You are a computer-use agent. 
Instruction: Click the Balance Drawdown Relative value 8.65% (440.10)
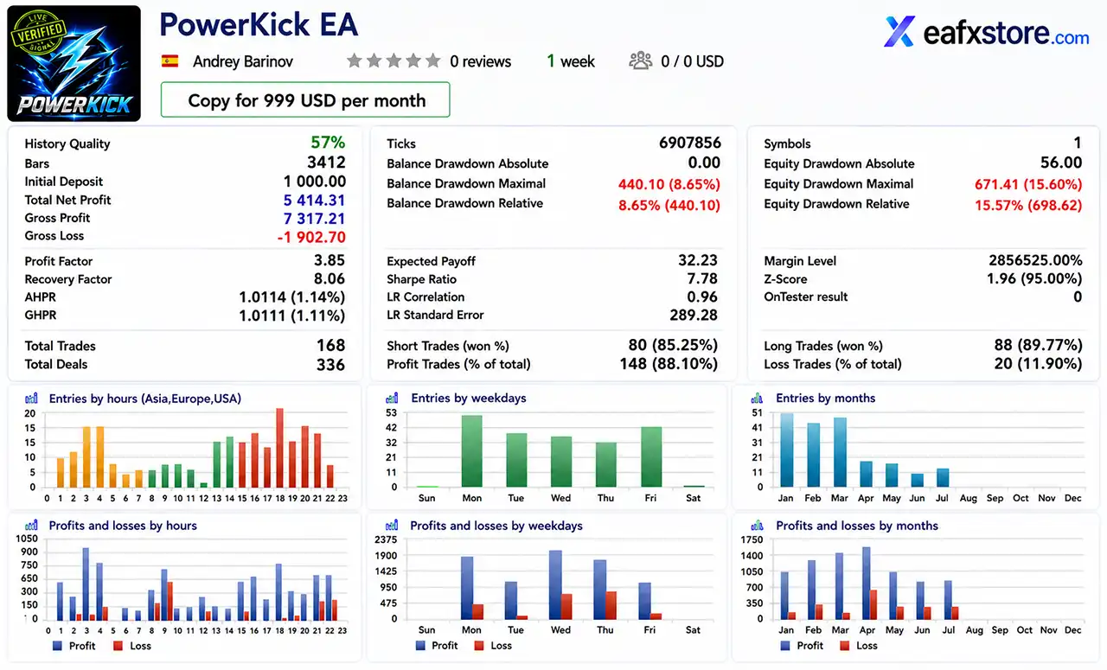coord(669,204)
